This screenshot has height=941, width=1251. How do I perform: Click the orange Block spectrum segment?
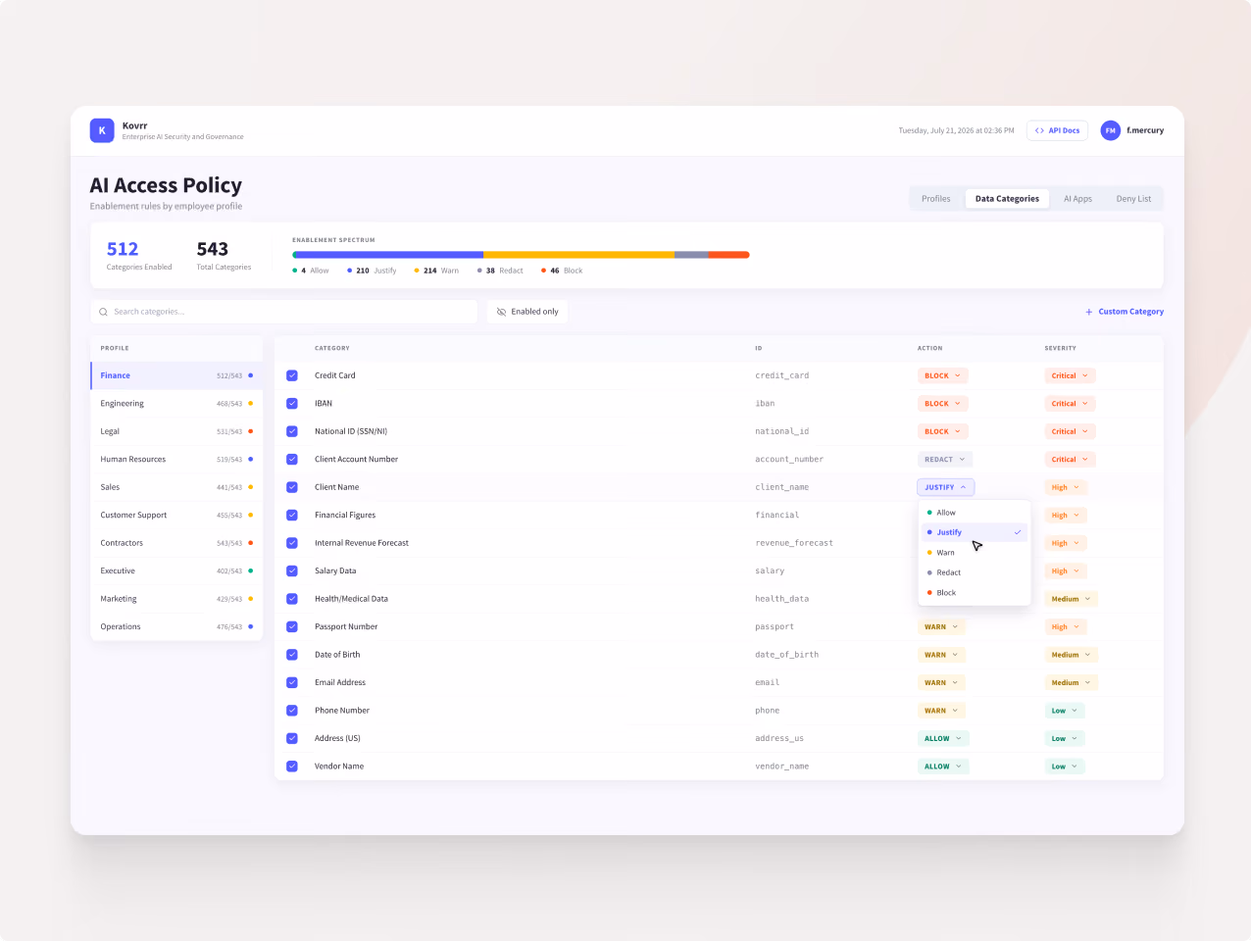[x=729, y=255]
